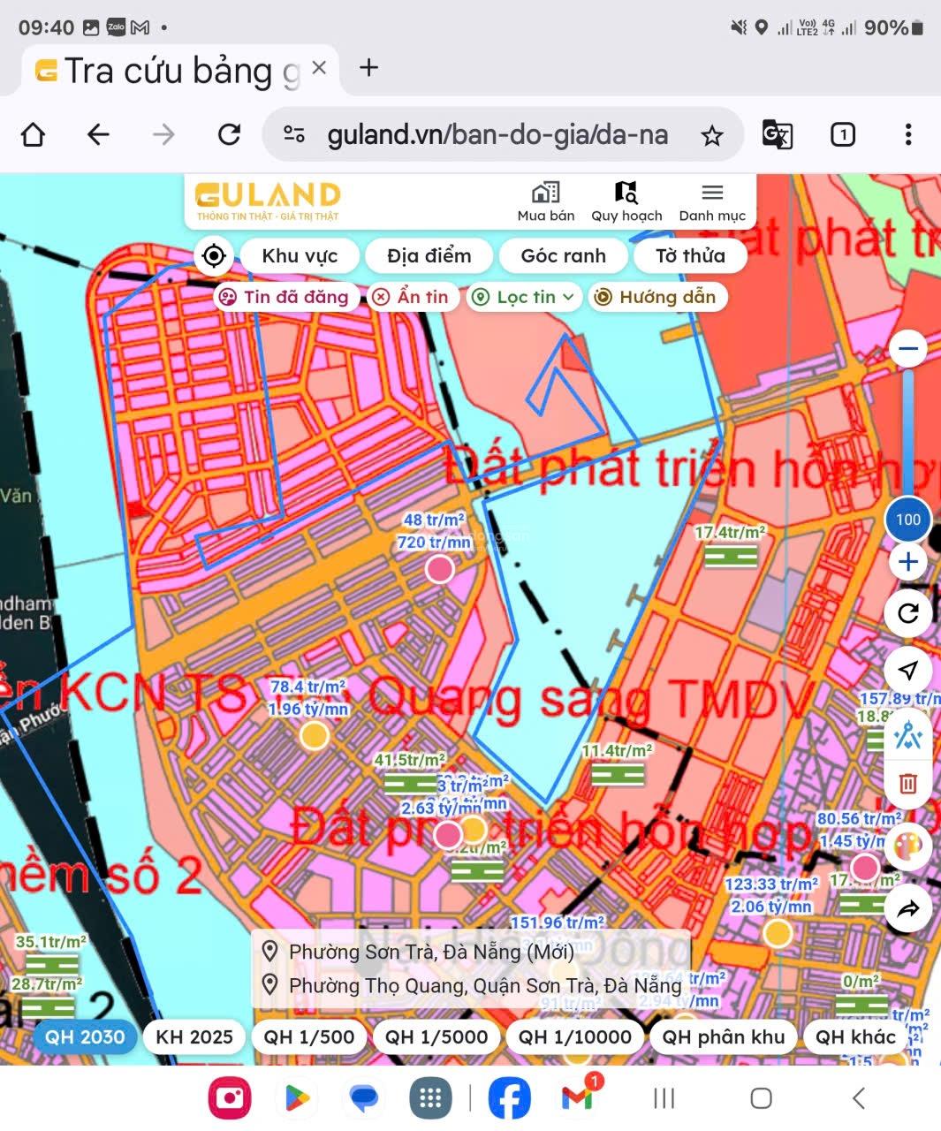Click the red trash delete icon

pyautogui.click(x=907, y=783)
